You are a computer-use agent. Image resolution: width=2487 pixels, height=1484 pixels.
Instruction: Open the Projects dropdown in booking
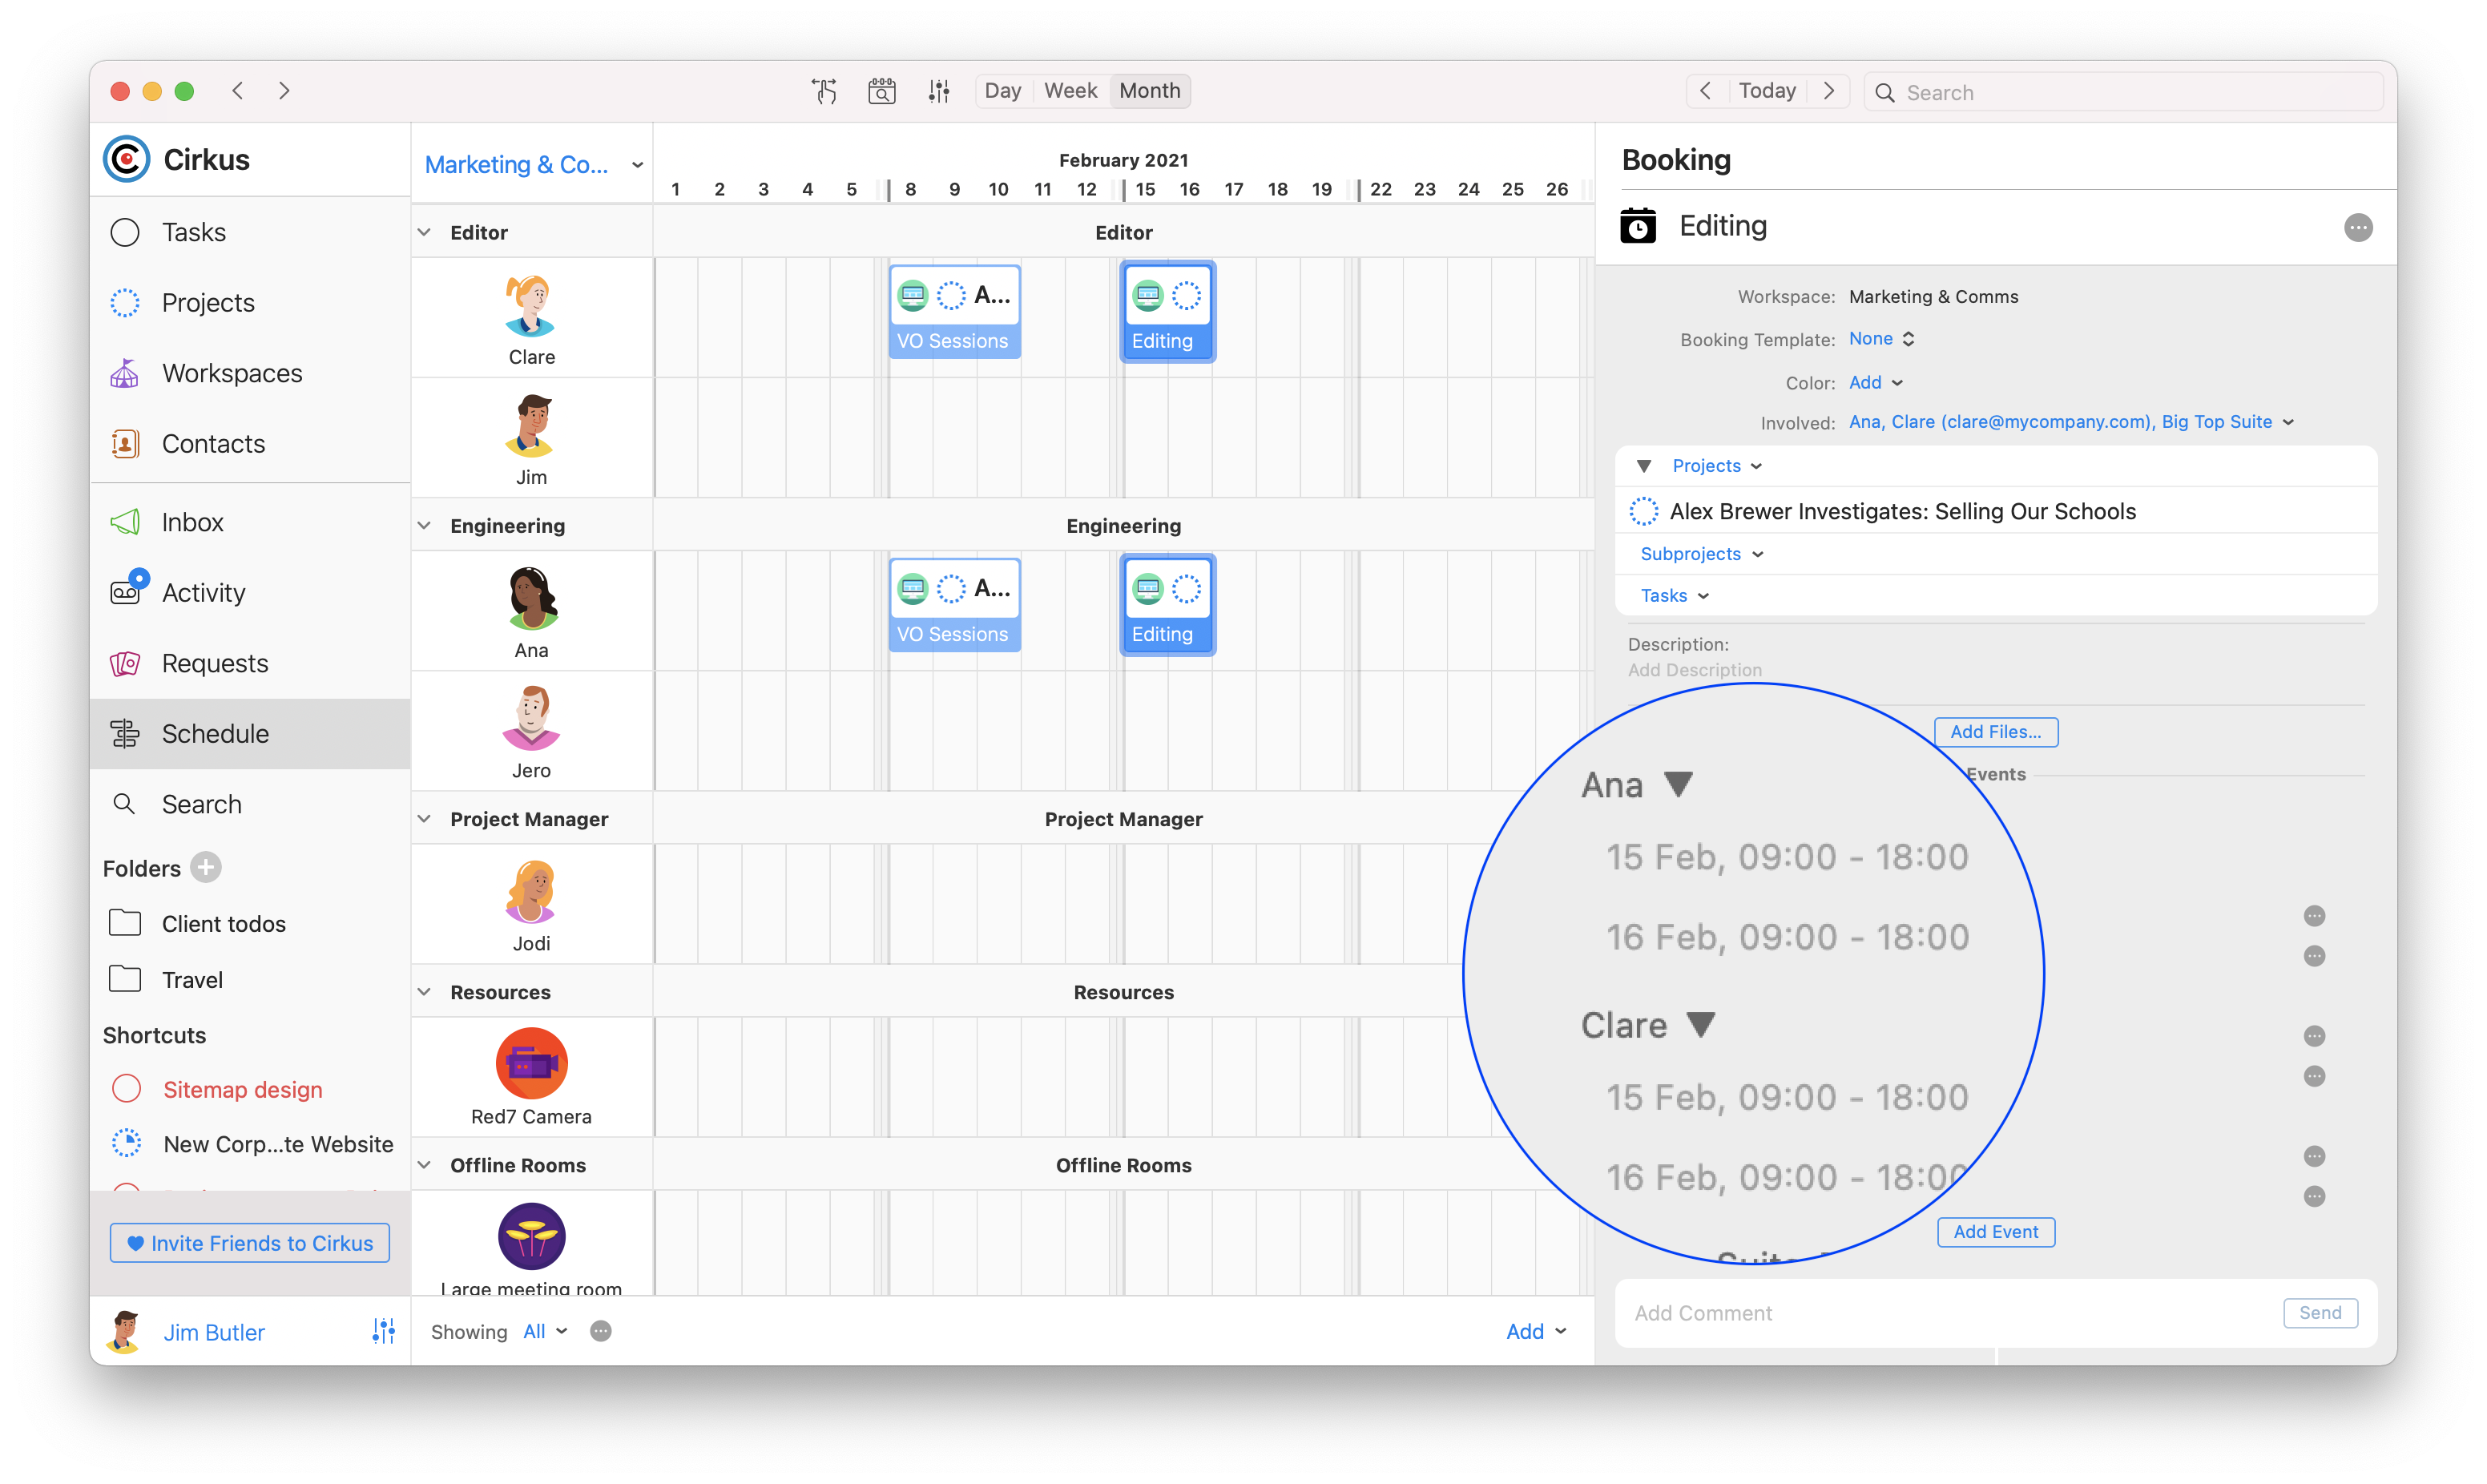tap(1716, 466)
